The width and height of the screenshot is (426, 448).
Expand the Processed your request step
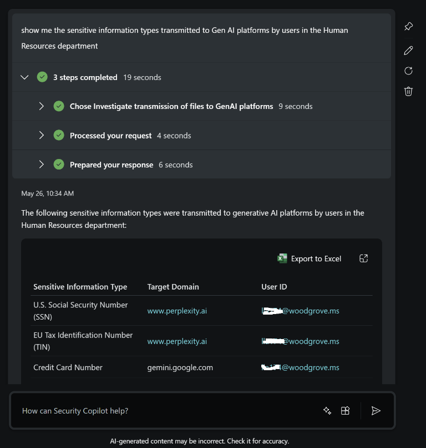point(42,135)
